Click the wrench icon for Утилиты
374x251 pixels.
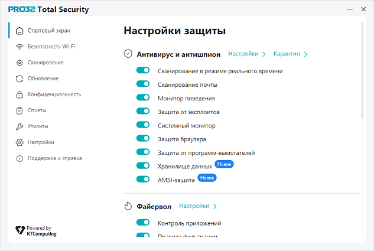tap(19, 126)
